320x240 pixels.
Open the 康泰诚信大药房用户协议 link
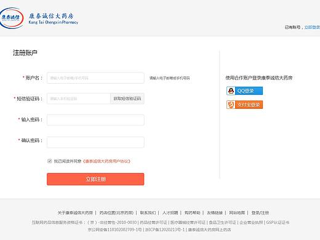(106, 161)
